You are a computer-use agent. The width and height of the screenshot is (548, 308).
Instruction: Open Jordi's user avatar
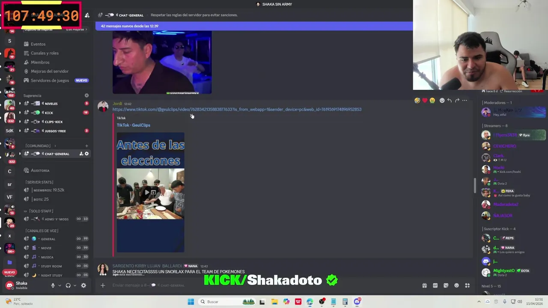click(x=103, y=107)
